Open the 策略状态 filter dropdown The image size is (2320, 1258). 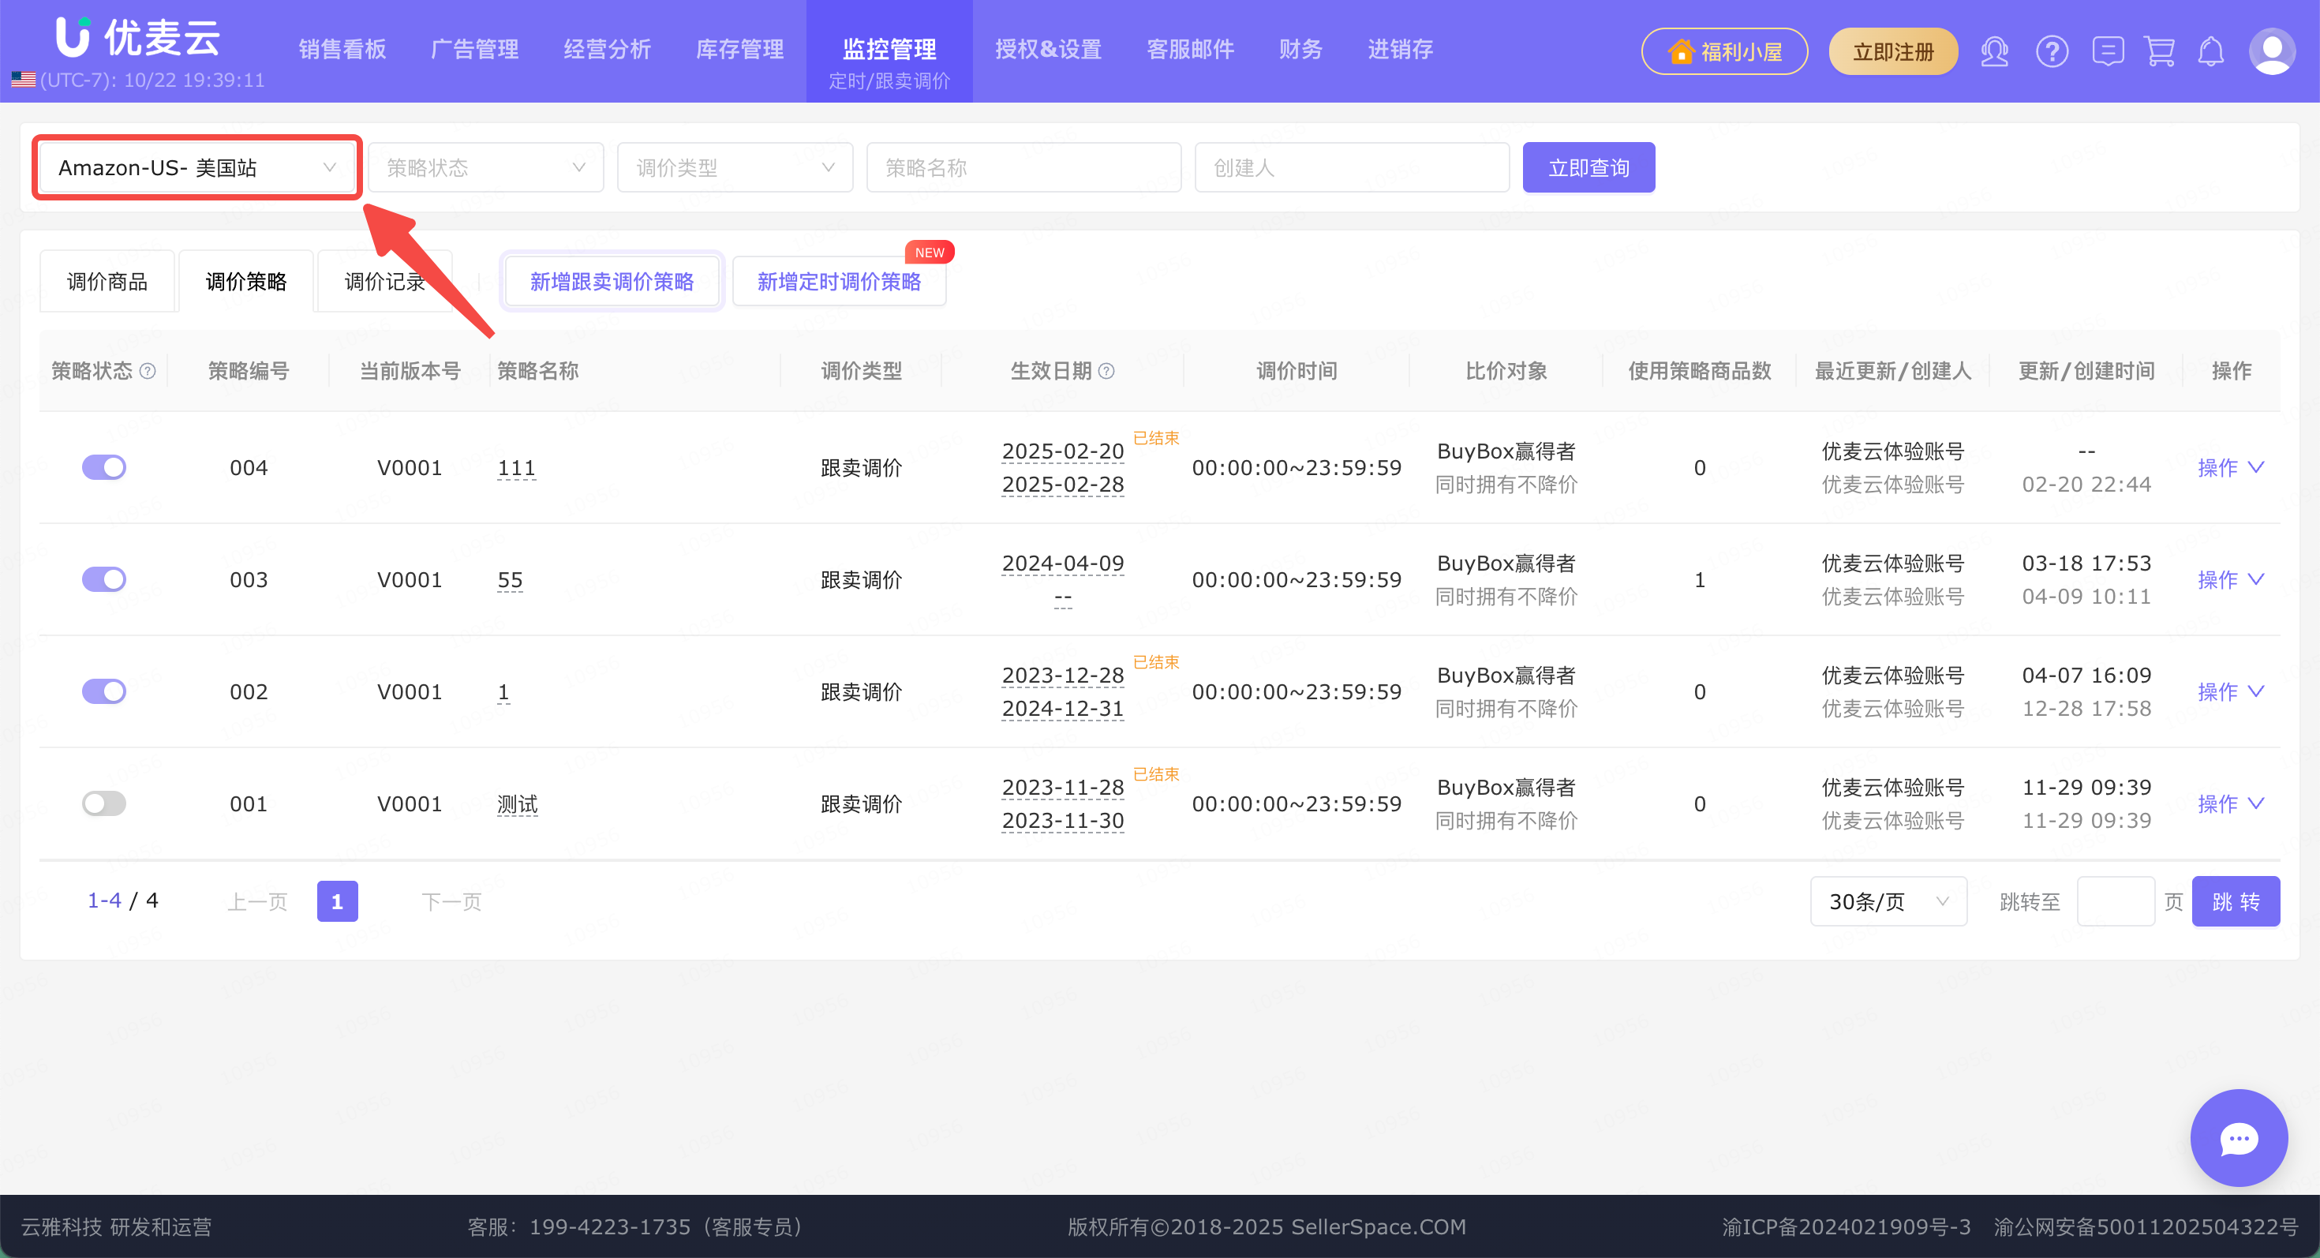pos(485,167)
